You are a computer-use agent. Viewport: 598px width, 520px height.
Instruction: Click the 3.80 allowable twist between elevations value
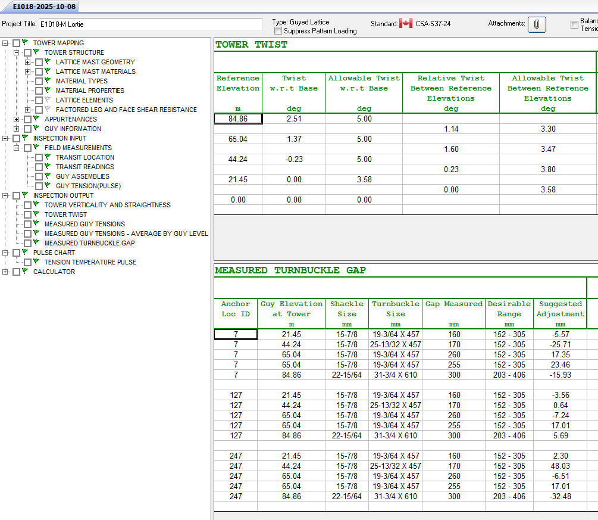click(548, 169)
